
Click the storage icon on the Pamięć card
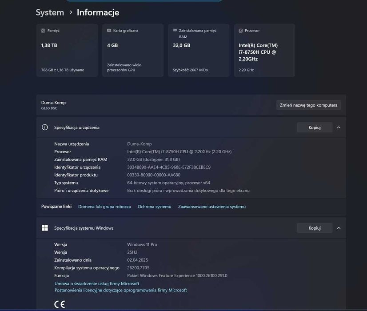click(43, 31)
